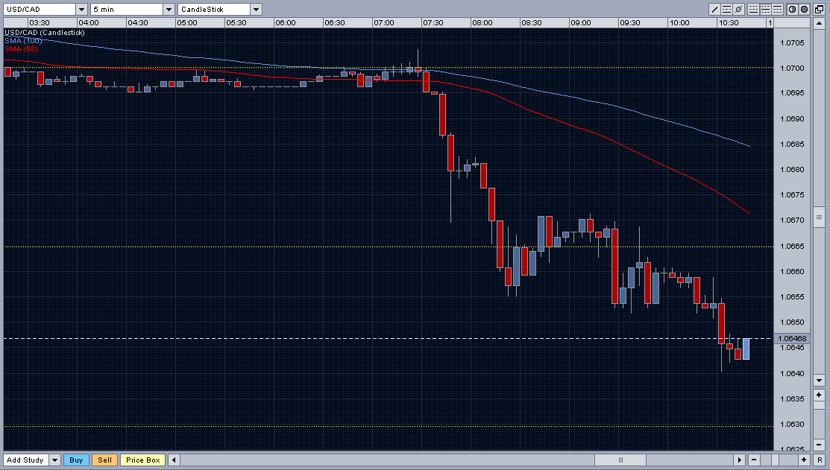The width and height of the screenshot is (830, 470).
Task: Click the vertical scrollbar down arrow
Action: pyautogui.click(x=819, y=380)
